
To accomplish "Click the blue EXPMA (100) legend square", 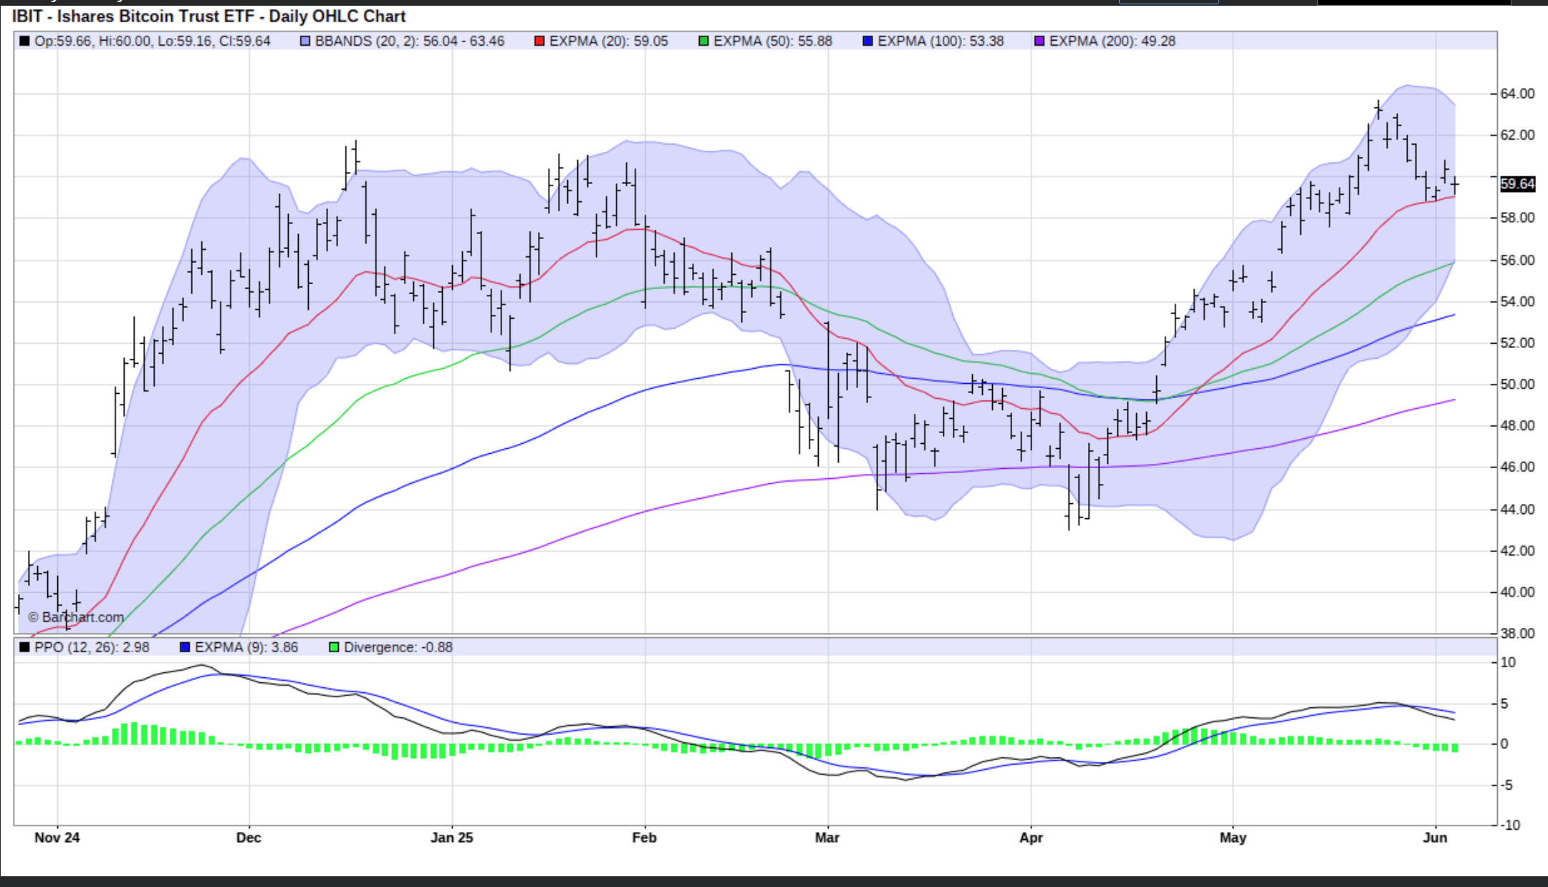I will (x=868, y=41).
